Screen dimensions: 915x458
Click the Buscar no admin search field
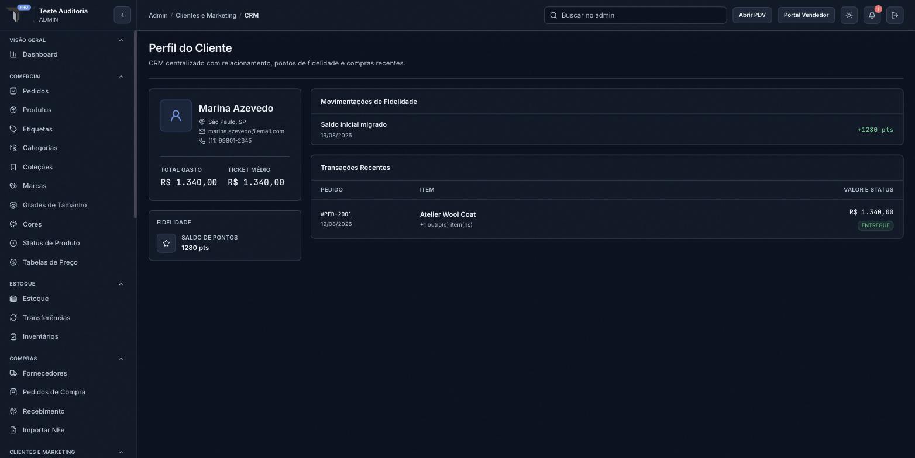635,15
